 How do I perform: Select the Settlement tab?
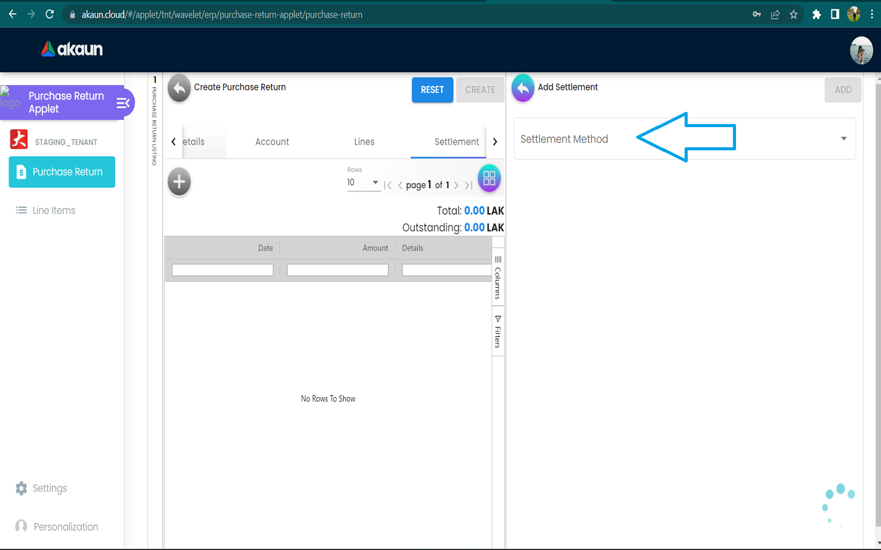457,142
